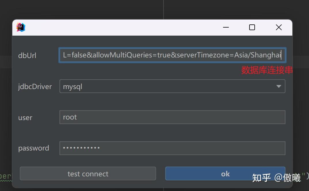Click the highlighted "ok" button

click(x=225, y=173)
